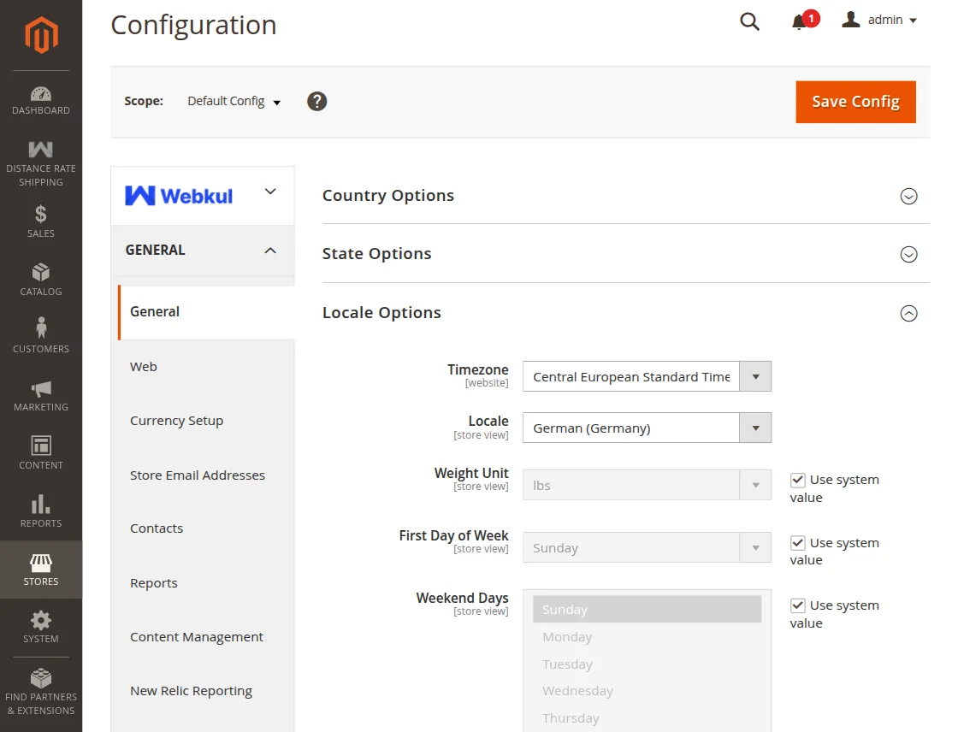
Task: Uncheck Use system value for Weight Unit
Action: (x=798, y=480)
